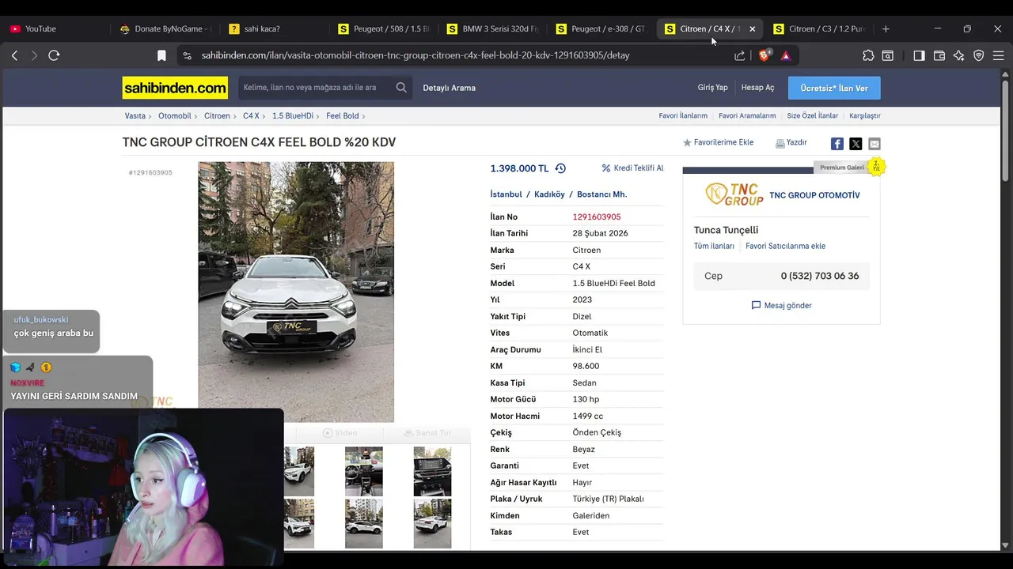Bookmark this page using the bookmark icon
Screen dimensions: 1013x569
tap(161, 55)
